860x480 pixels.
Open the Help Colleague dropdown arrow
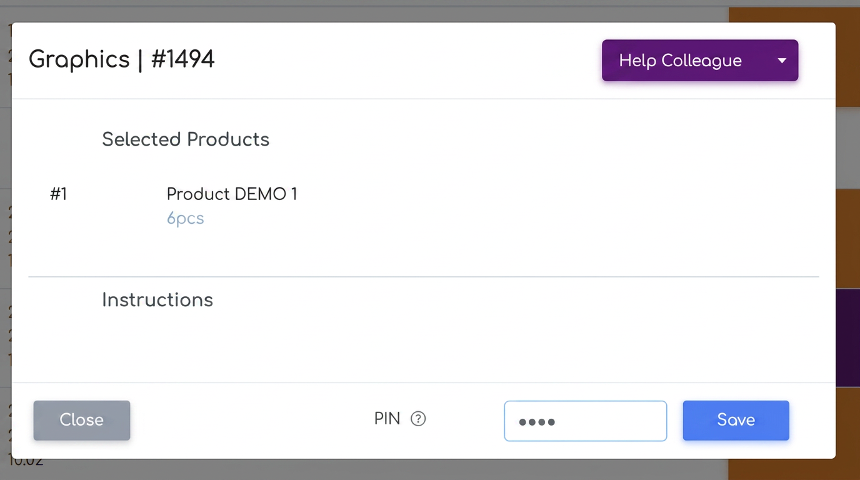pyautogui.click(x=781, y=61)
